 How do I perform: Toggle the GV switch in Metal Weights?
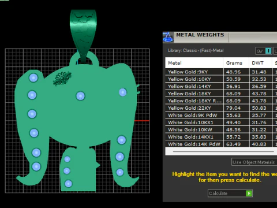point(264,51)
